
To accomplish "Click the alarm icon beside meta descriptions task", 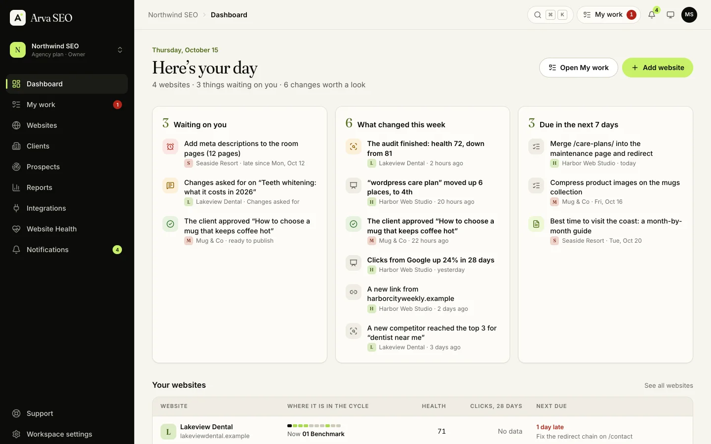I will pyautogui.click(x=170, y=147).
